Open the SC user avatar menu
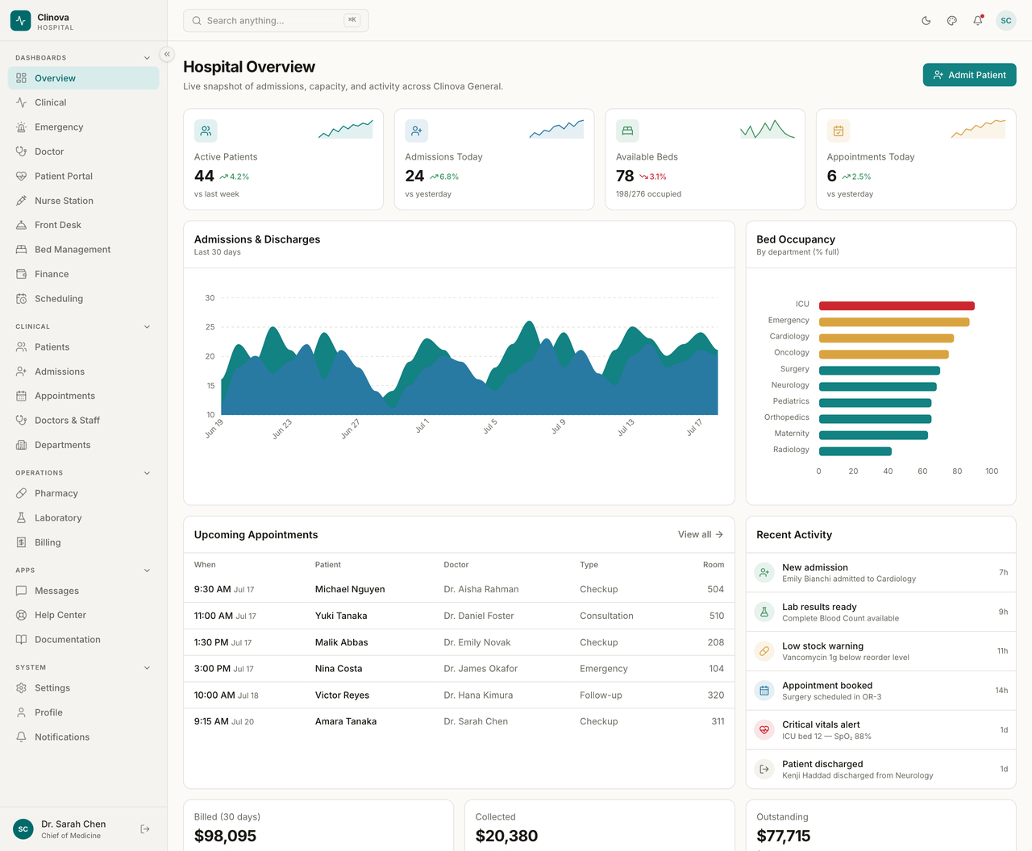This screenshot has width=1032, height=851. (1006, 21)
